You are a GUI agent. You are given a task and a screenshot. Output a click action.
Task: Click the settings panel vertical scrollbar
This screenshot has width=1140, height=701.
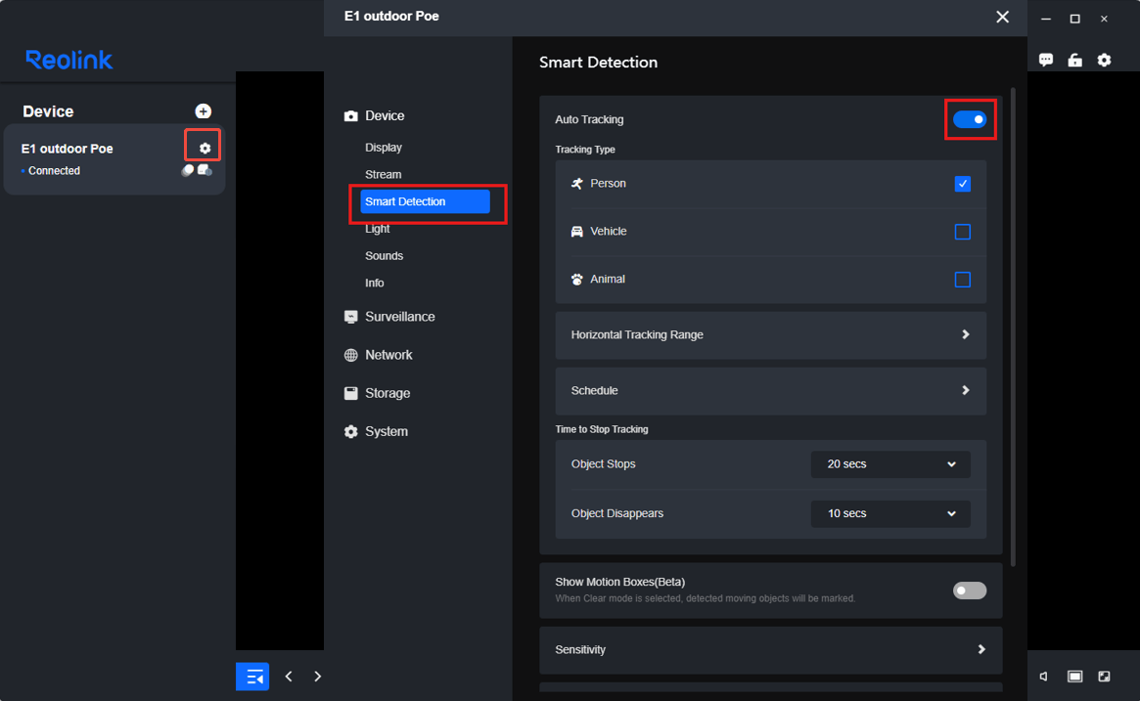click(1013, 327)
